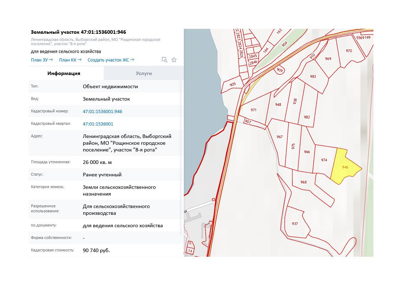
Task: Click the info panel vertical scrollbar
Action: 181,158
